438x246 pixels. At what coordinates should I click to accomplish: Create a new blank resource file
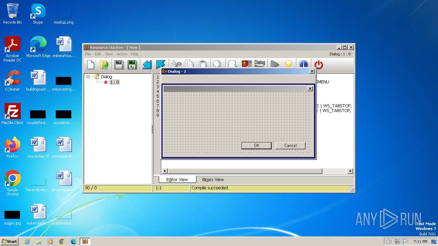tap(91, 64)
